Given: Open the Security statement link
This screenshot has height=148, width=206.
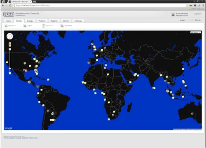Looking at the screenshot, I should click(x=22, y=138).
